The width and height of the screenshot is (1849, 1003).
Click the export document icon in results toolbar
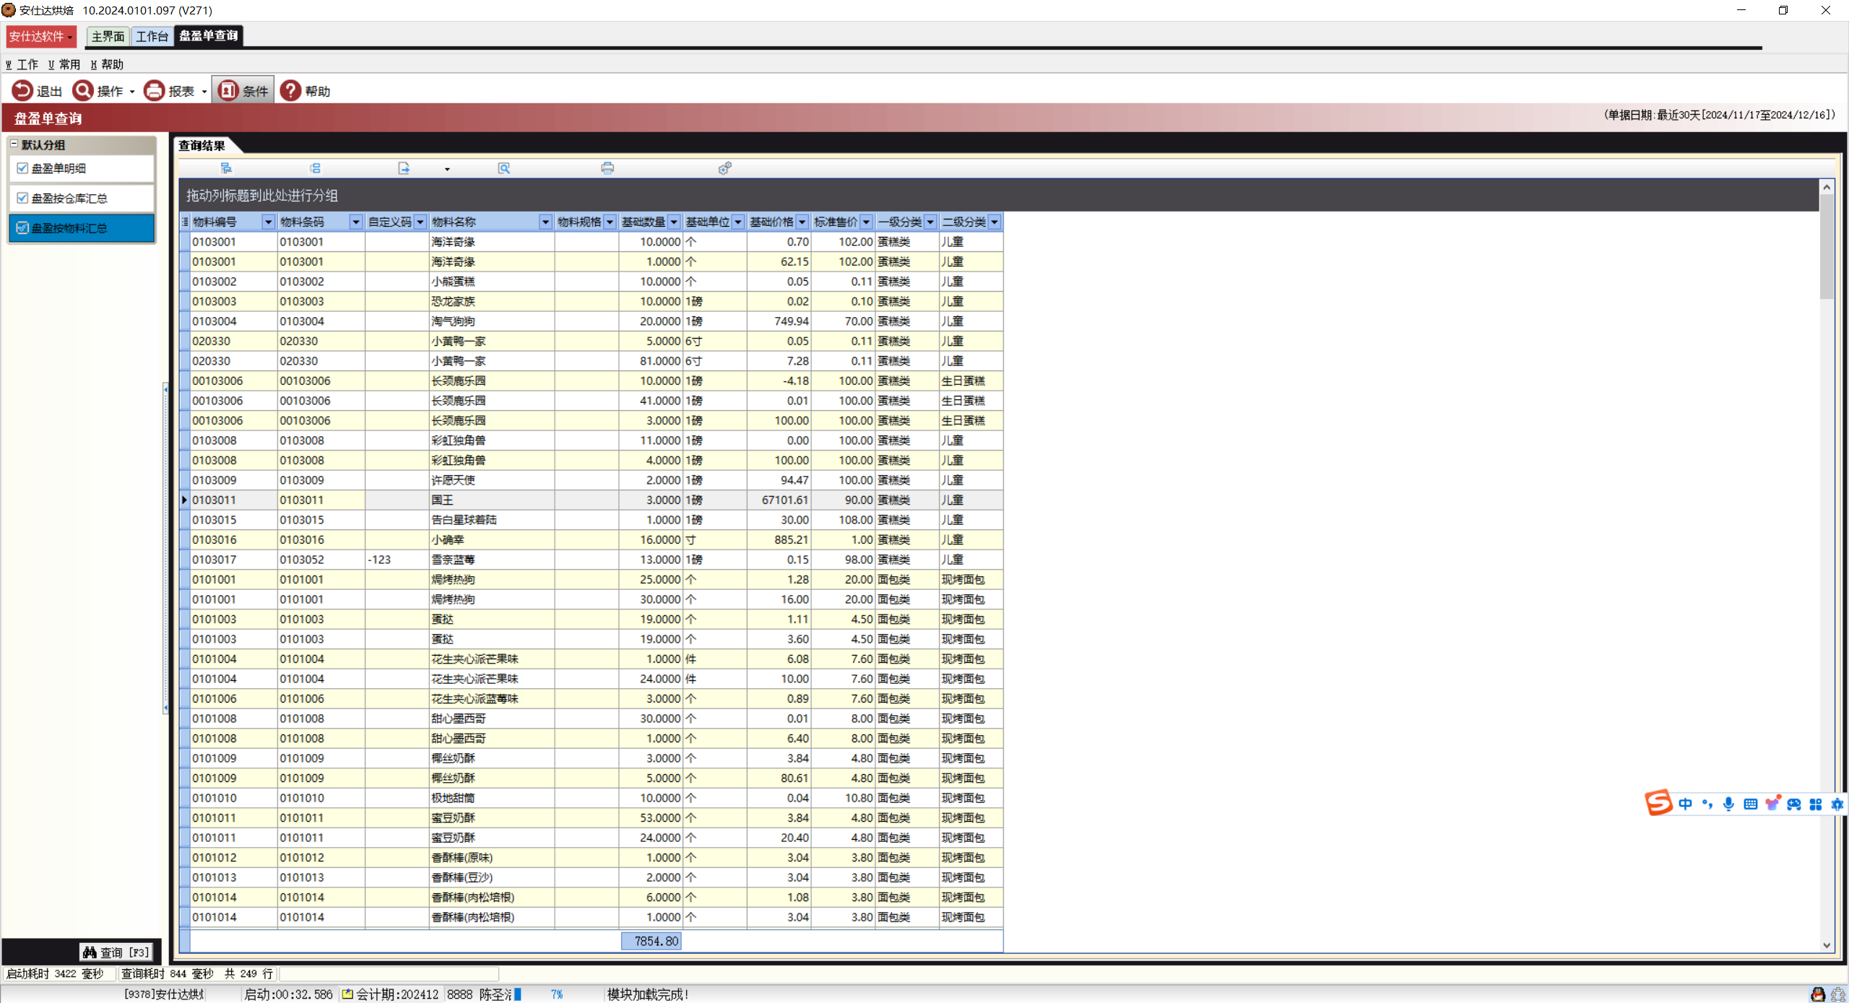(x=404, y=168)
